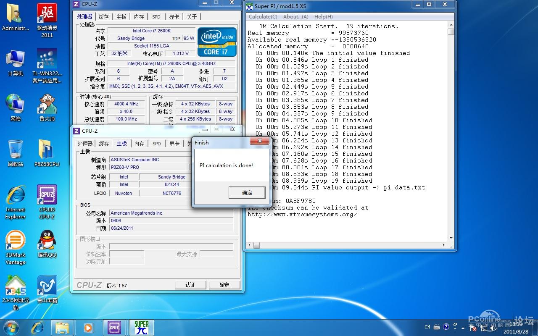The height and width of the screenshot is (336, 538).
Task: Click the processor name field Intel Core i7 2600K
Action: coord(152,31)
